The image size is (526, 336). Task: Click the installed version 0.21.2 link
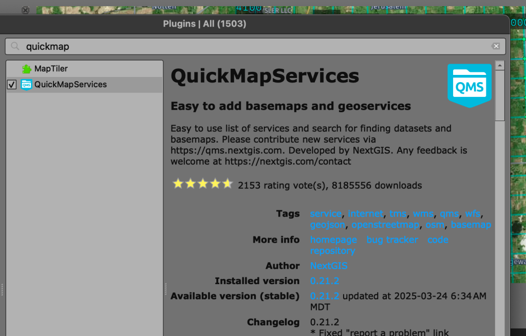pyautogui.click(x=325, y=281)
